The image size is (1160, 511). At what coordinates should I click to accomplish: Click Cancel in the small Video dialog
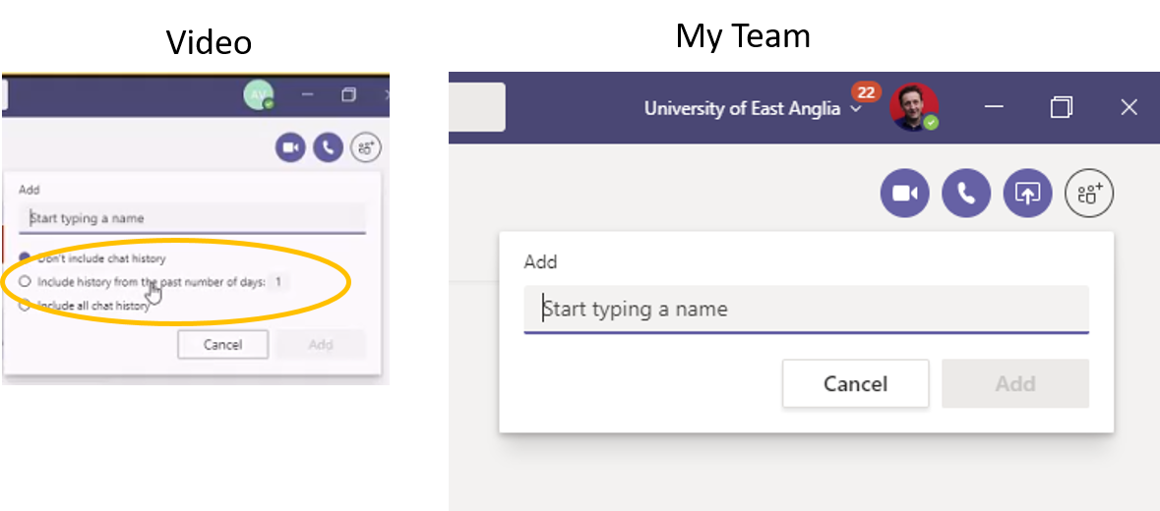[222, 345]
